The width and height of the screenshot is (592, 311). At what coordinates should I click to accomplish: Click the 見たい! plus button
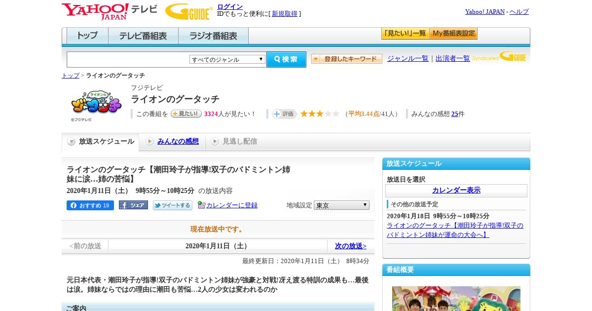pos(186,114)
